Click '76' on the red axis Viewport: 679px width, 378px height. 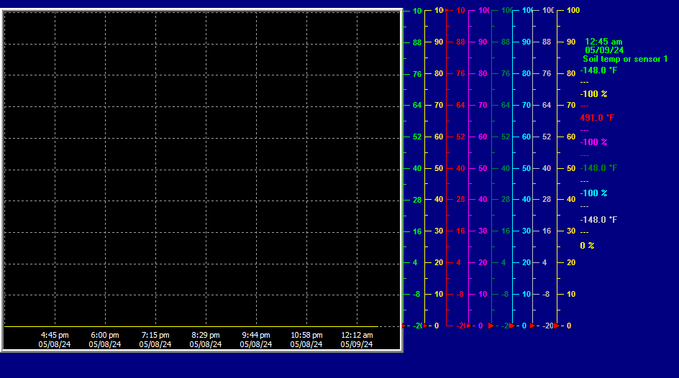click(x=460, y=73)
